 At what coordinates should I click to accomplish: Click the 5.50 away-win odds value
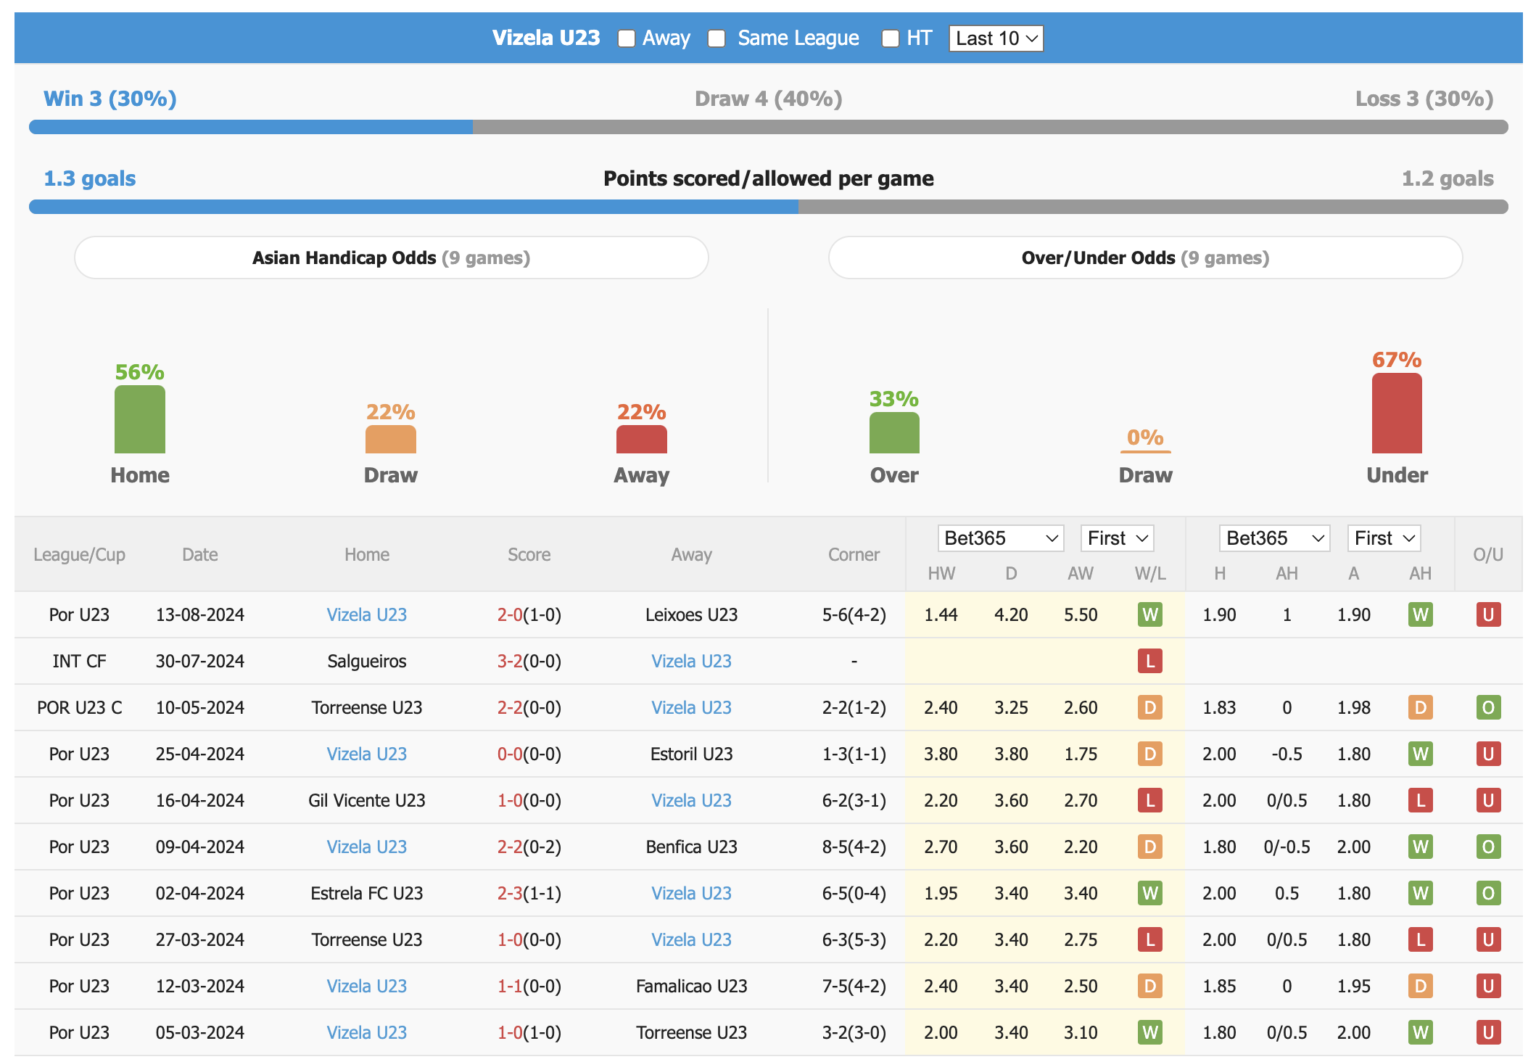point(1081,614)
